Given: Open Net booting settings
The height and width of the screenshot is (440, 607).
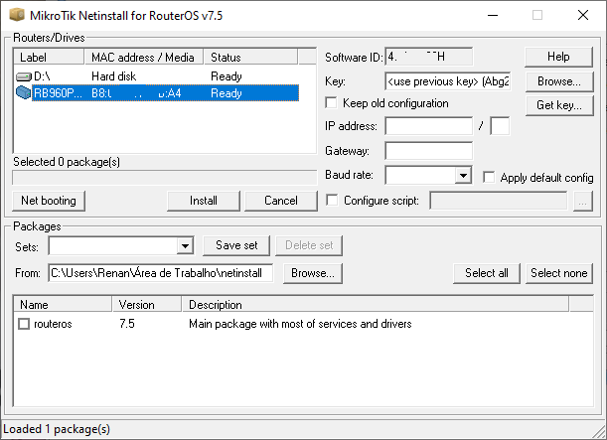Looking at the screenshot, I should [x=49, y=201].
